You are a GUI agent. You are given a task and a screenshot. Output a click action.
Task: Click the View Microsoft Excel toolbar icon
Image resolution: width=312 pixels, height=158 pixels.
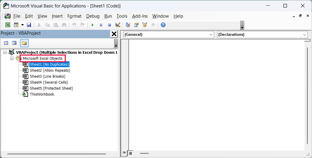click(7, 25)
